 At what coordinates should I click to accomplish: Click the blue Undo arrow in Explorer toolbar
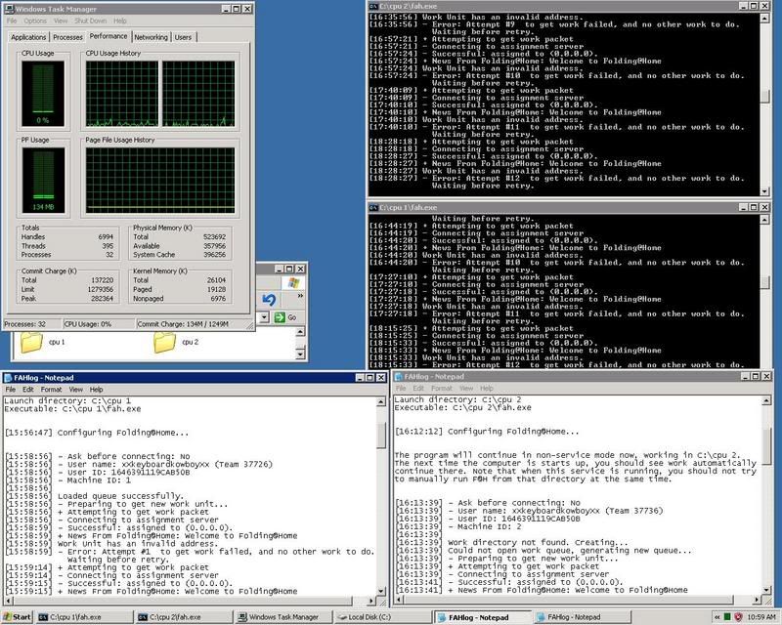click(270, 300)
